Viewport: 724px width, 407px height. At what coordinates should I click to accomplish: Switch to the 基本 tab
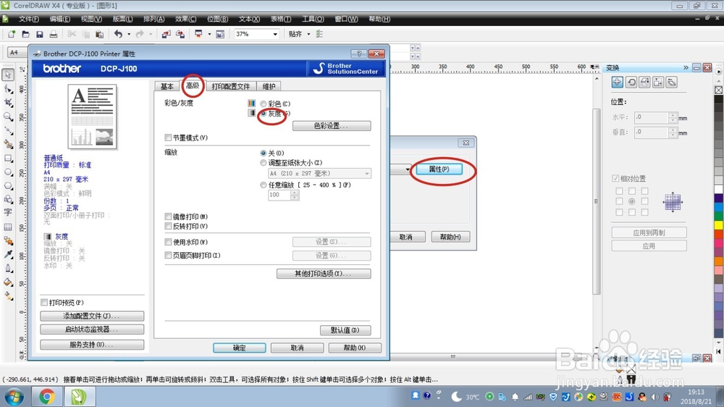coord(167,86)
